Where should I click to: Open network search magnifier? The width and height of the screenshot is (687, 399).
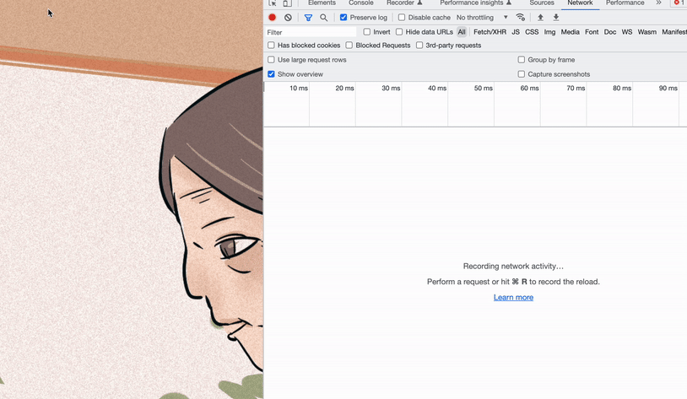click(324, 18)
